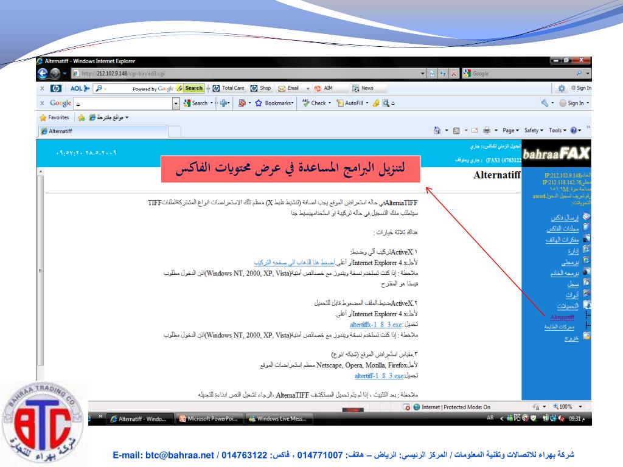The height and width of the screenshot is (467, 623).
Task: Click the installation page link under ActiveX option 1
Action: tap(294, 263)
